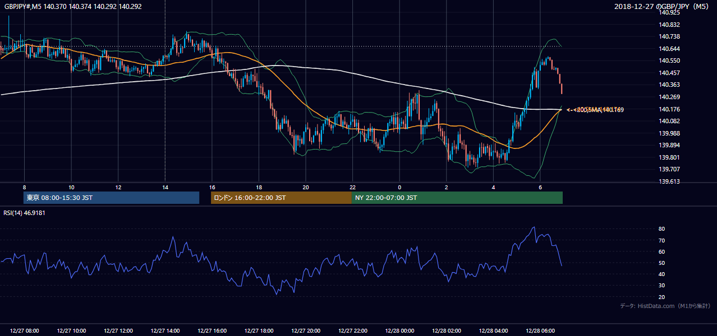This screenshot has width=717, height=336.
Task: Select the ロンドン 16:00-22:00 JST session bar
Action: click(x=281, y=198)
